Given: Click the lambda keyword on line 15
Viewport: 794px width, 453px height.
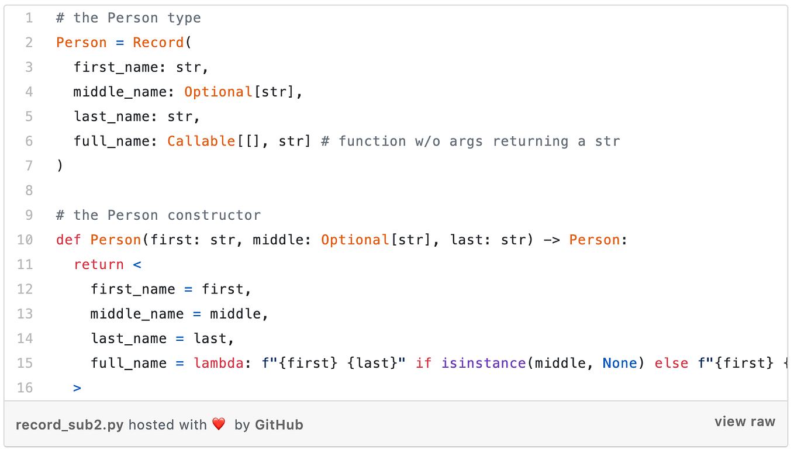Looking at the screenshot, I should [218, 363].
